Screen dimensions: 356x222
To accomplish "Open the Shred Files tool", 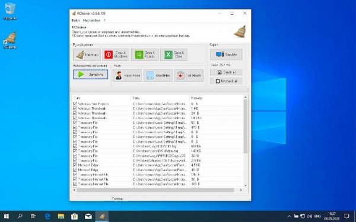I will [x=158, y=75].
